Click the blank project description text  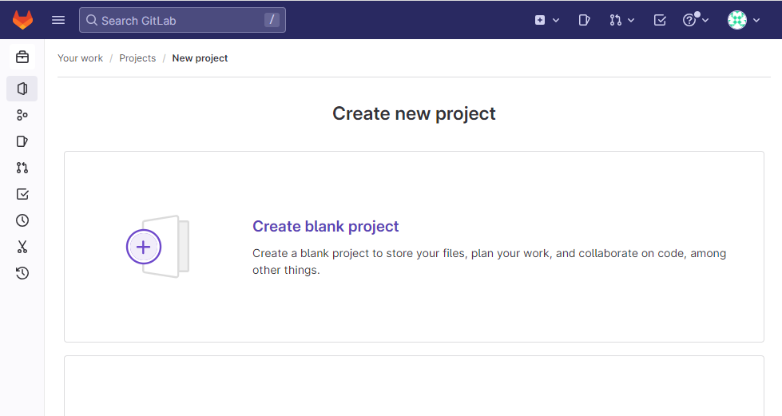click(x=489, y=261)
